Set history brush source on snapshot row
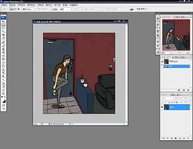This screenshot has height=149, width=193. coord(162,62)
